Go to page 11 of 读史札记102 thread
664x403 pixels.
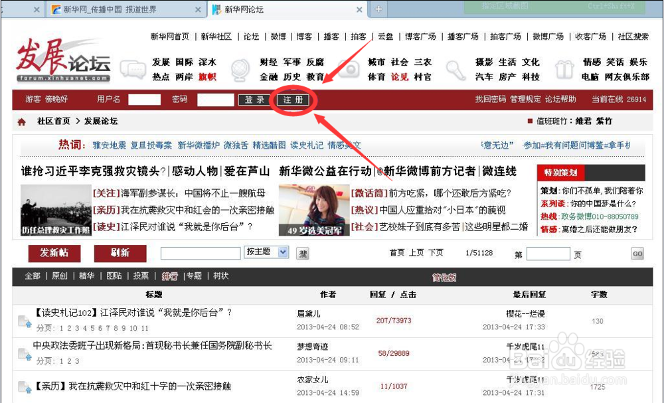(x=145, y=328)
